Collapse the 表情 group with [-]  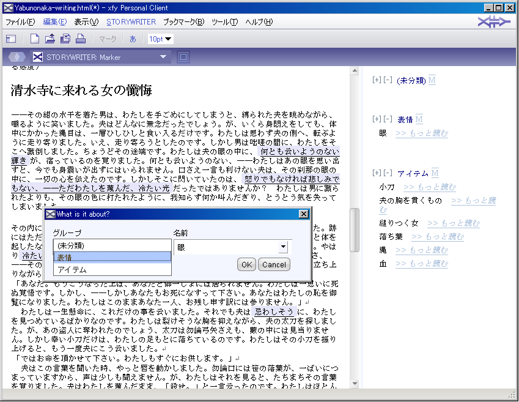tap(388, 119)
